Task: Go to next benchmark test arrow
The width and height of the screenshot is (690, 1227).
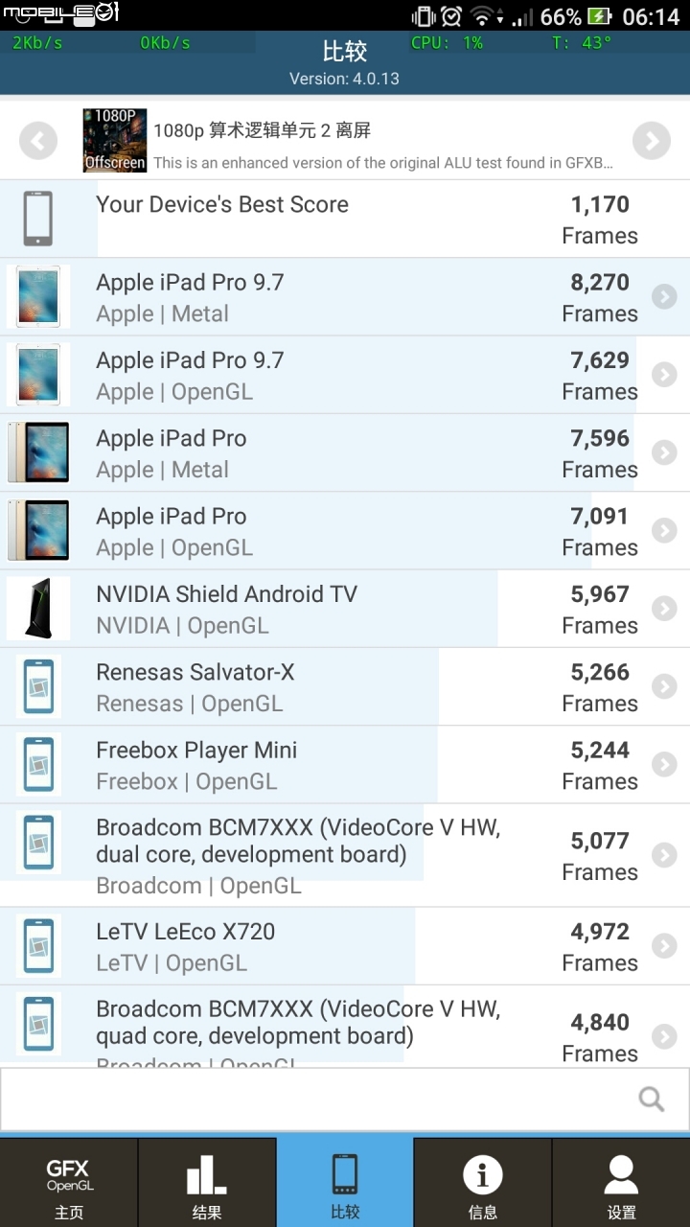Action: (x=652, y=142)
